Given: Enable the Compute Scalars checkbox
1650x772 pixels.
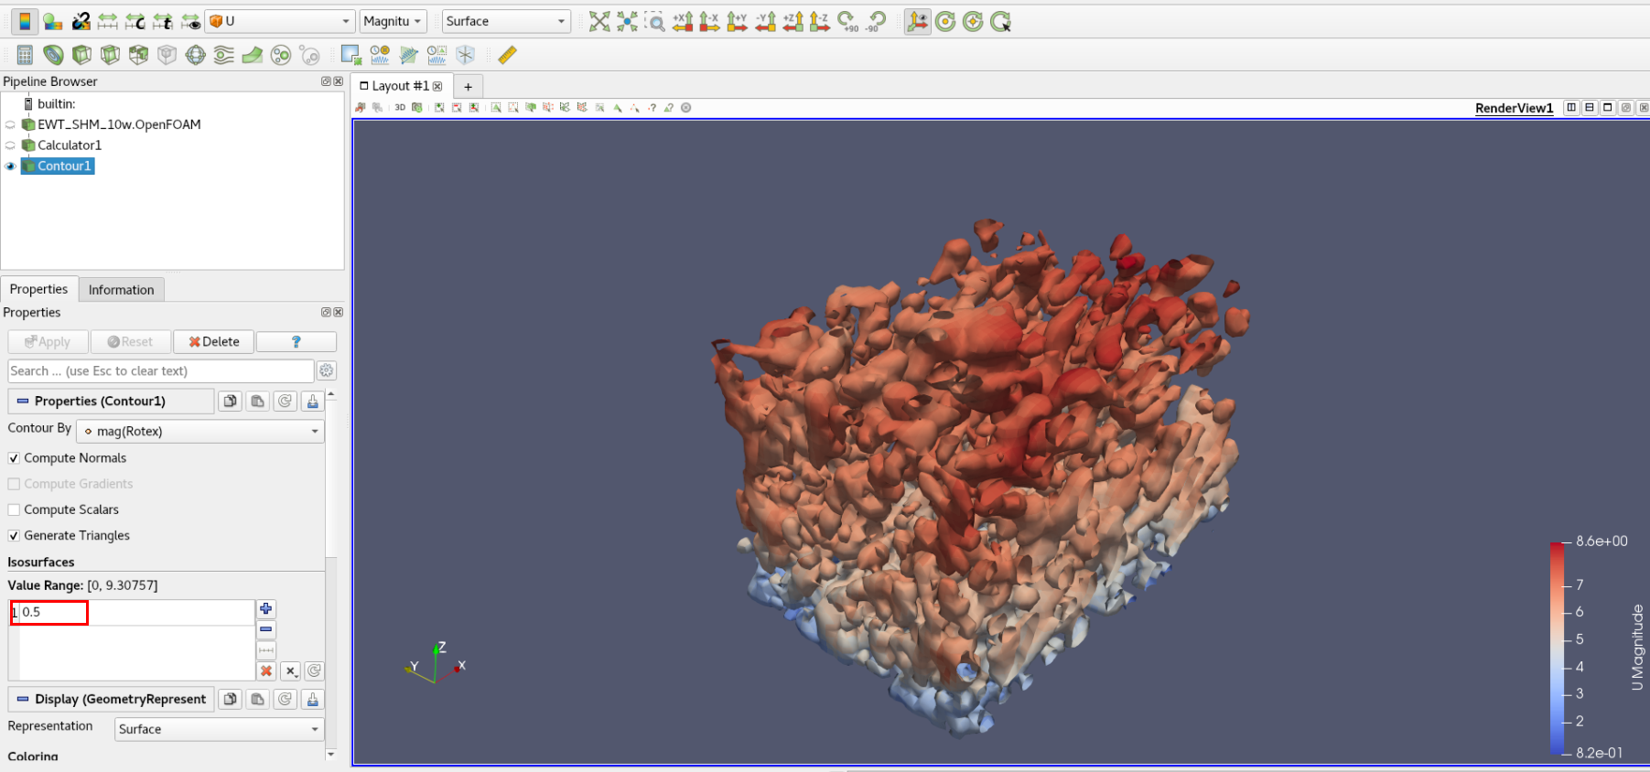Looking at the screenshot, I should tap(14, 510).
